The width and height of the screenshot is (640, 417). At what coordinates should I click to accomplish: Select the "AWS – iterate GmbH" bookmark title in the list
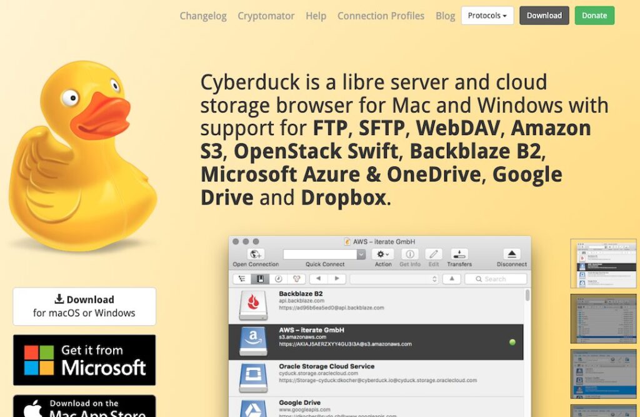point(311,330)
